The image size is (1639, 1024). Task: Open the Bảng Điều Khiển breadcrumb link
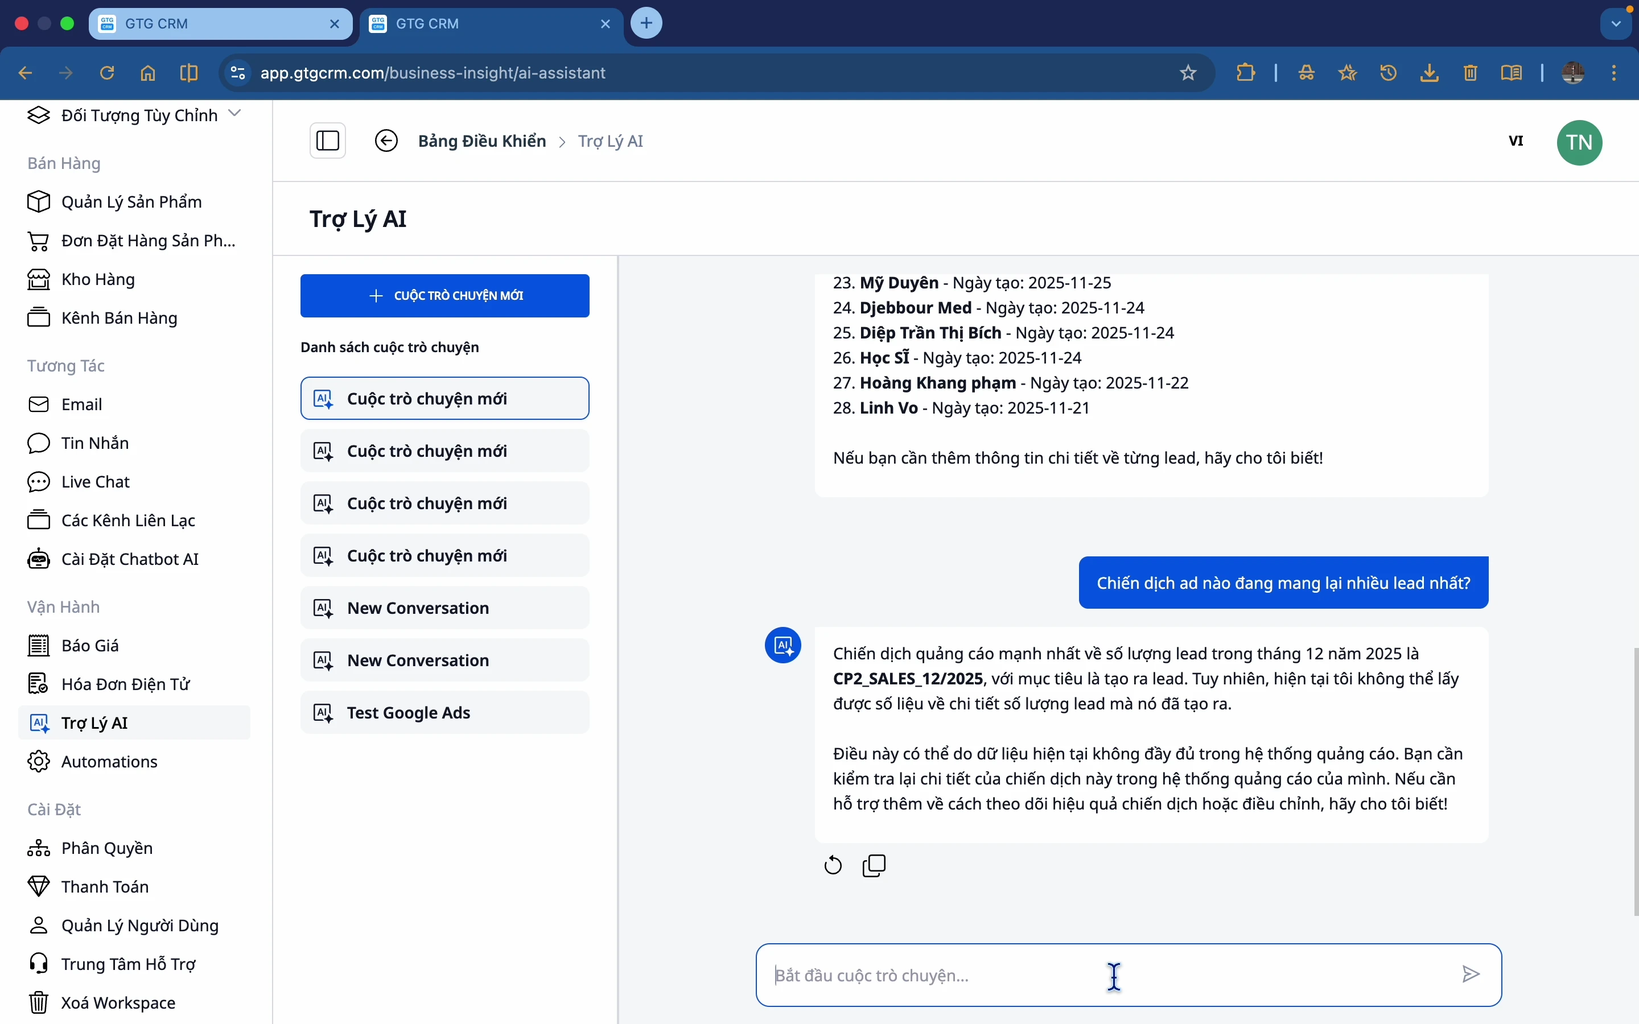click(481, 141)
